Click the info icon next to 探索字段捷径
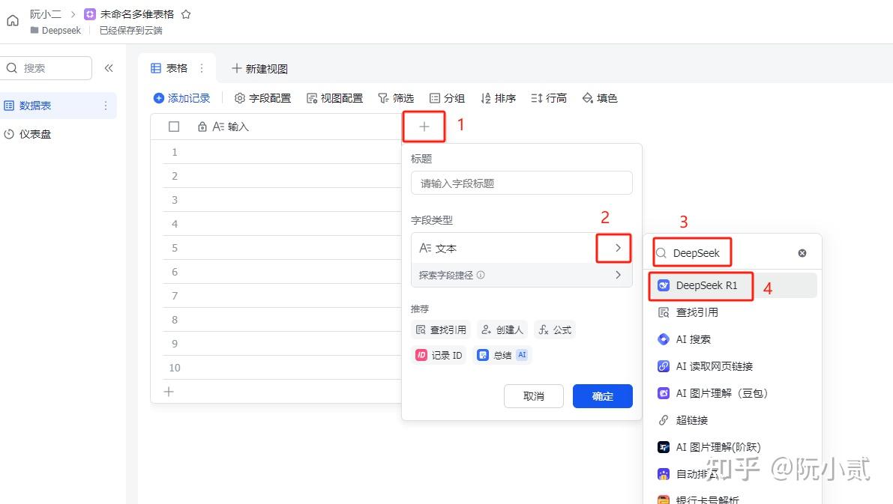Viewport: 893px width, 504px height. 481,275
